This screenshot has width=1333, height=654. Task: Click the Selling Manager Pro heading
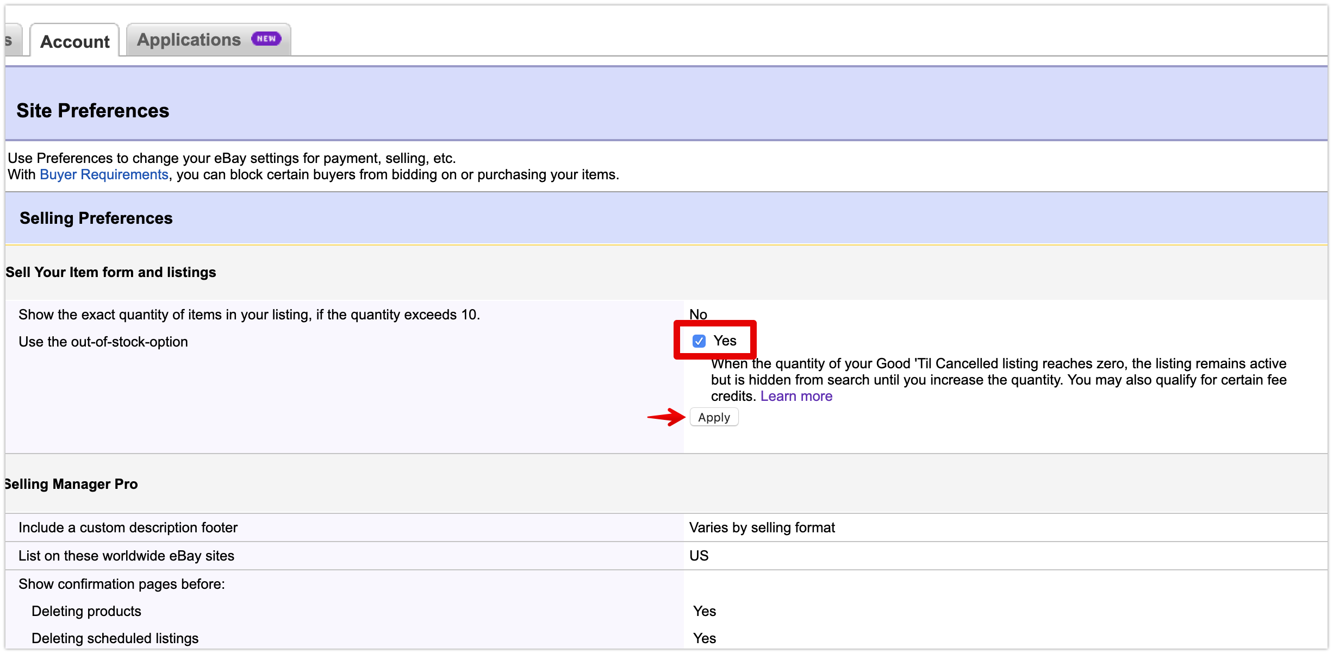point(71,484)
